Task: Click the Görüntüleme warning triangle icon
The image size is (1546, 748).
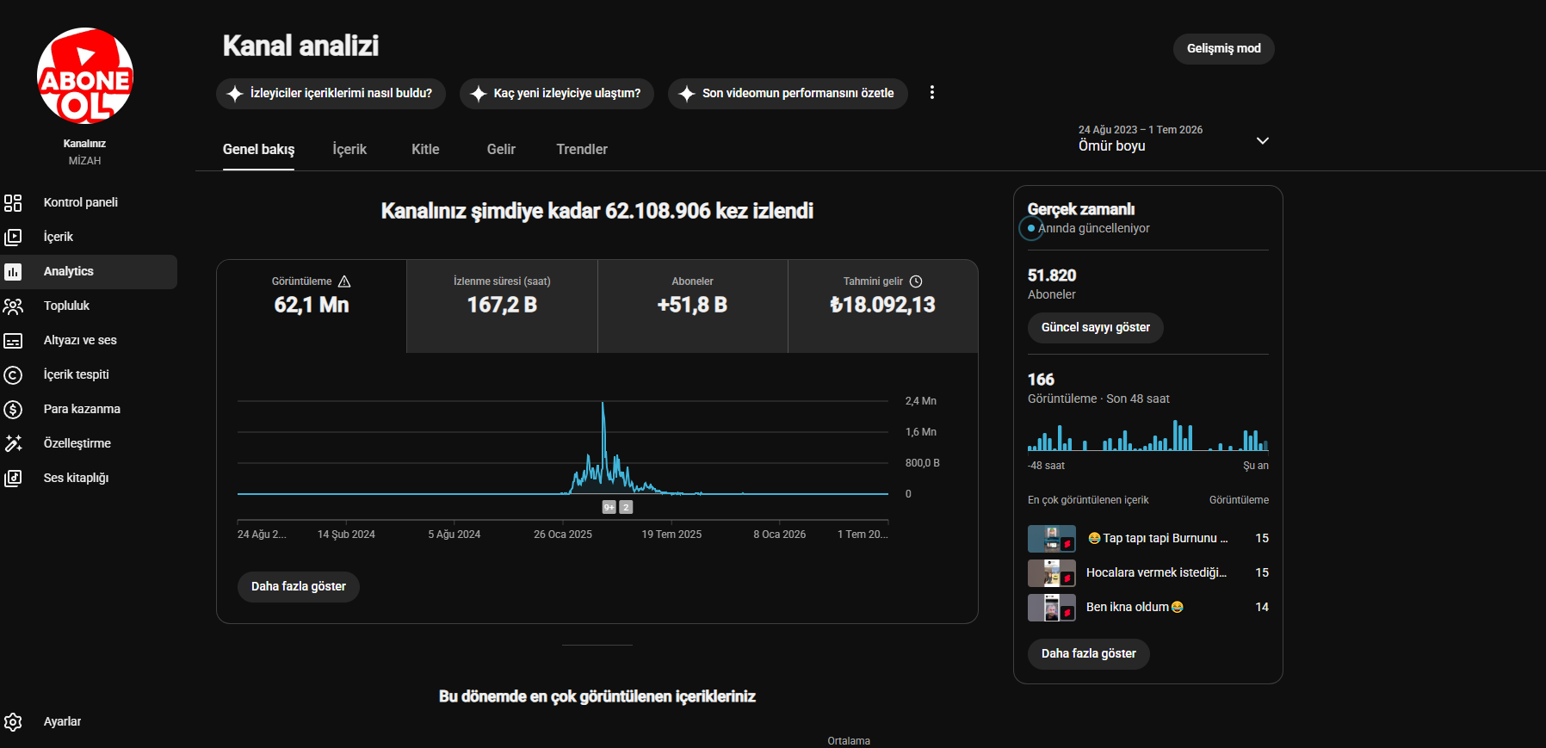Action: tap(344, 281)
